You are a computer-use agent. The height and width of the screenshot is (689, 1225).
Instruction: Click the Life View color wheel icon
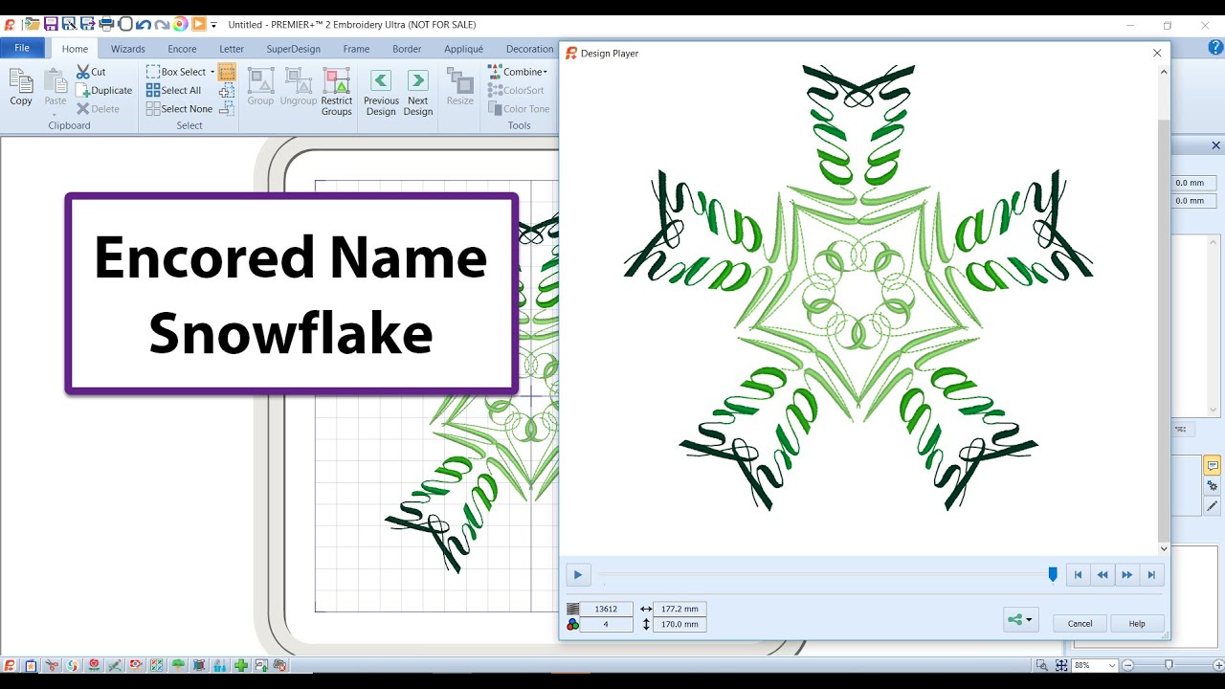click(x=180, y=24)
